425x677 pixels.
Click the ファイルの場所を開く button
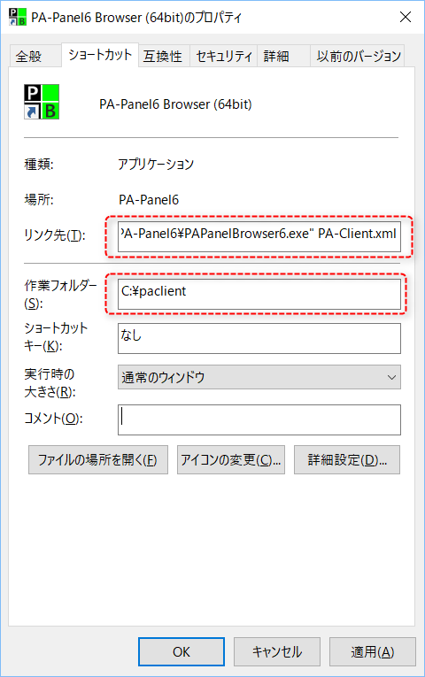click(x=98, y=460)
